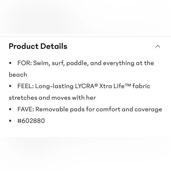Click the 'FAVE:' label text

(26, 109)
